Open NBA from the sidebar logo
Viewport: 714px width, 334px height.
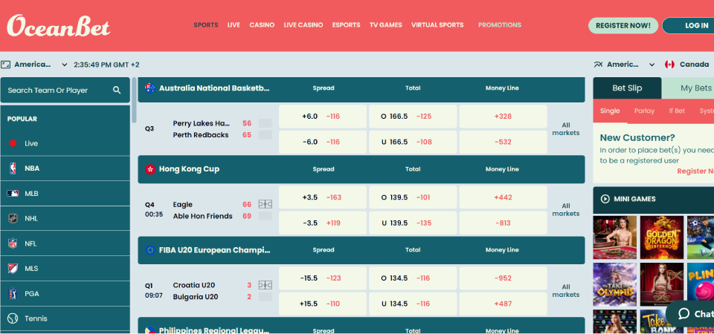tap(13, 168)
